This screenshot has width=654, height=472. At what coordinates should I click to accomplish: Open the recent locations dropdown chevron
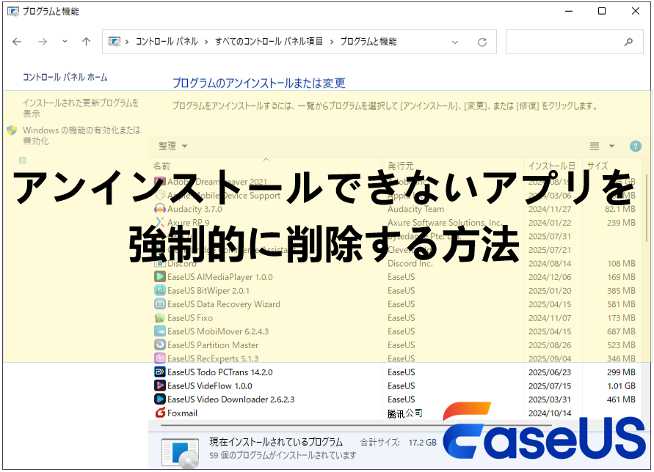click(65, 41)
